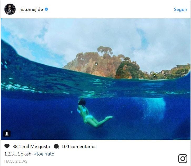Like the post using heart icon
Viewport: 191px width, 166px height.
coord(7,146)
